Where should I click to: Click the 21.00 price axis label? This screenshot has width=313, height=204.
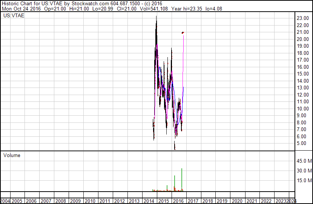click(302, 32)
